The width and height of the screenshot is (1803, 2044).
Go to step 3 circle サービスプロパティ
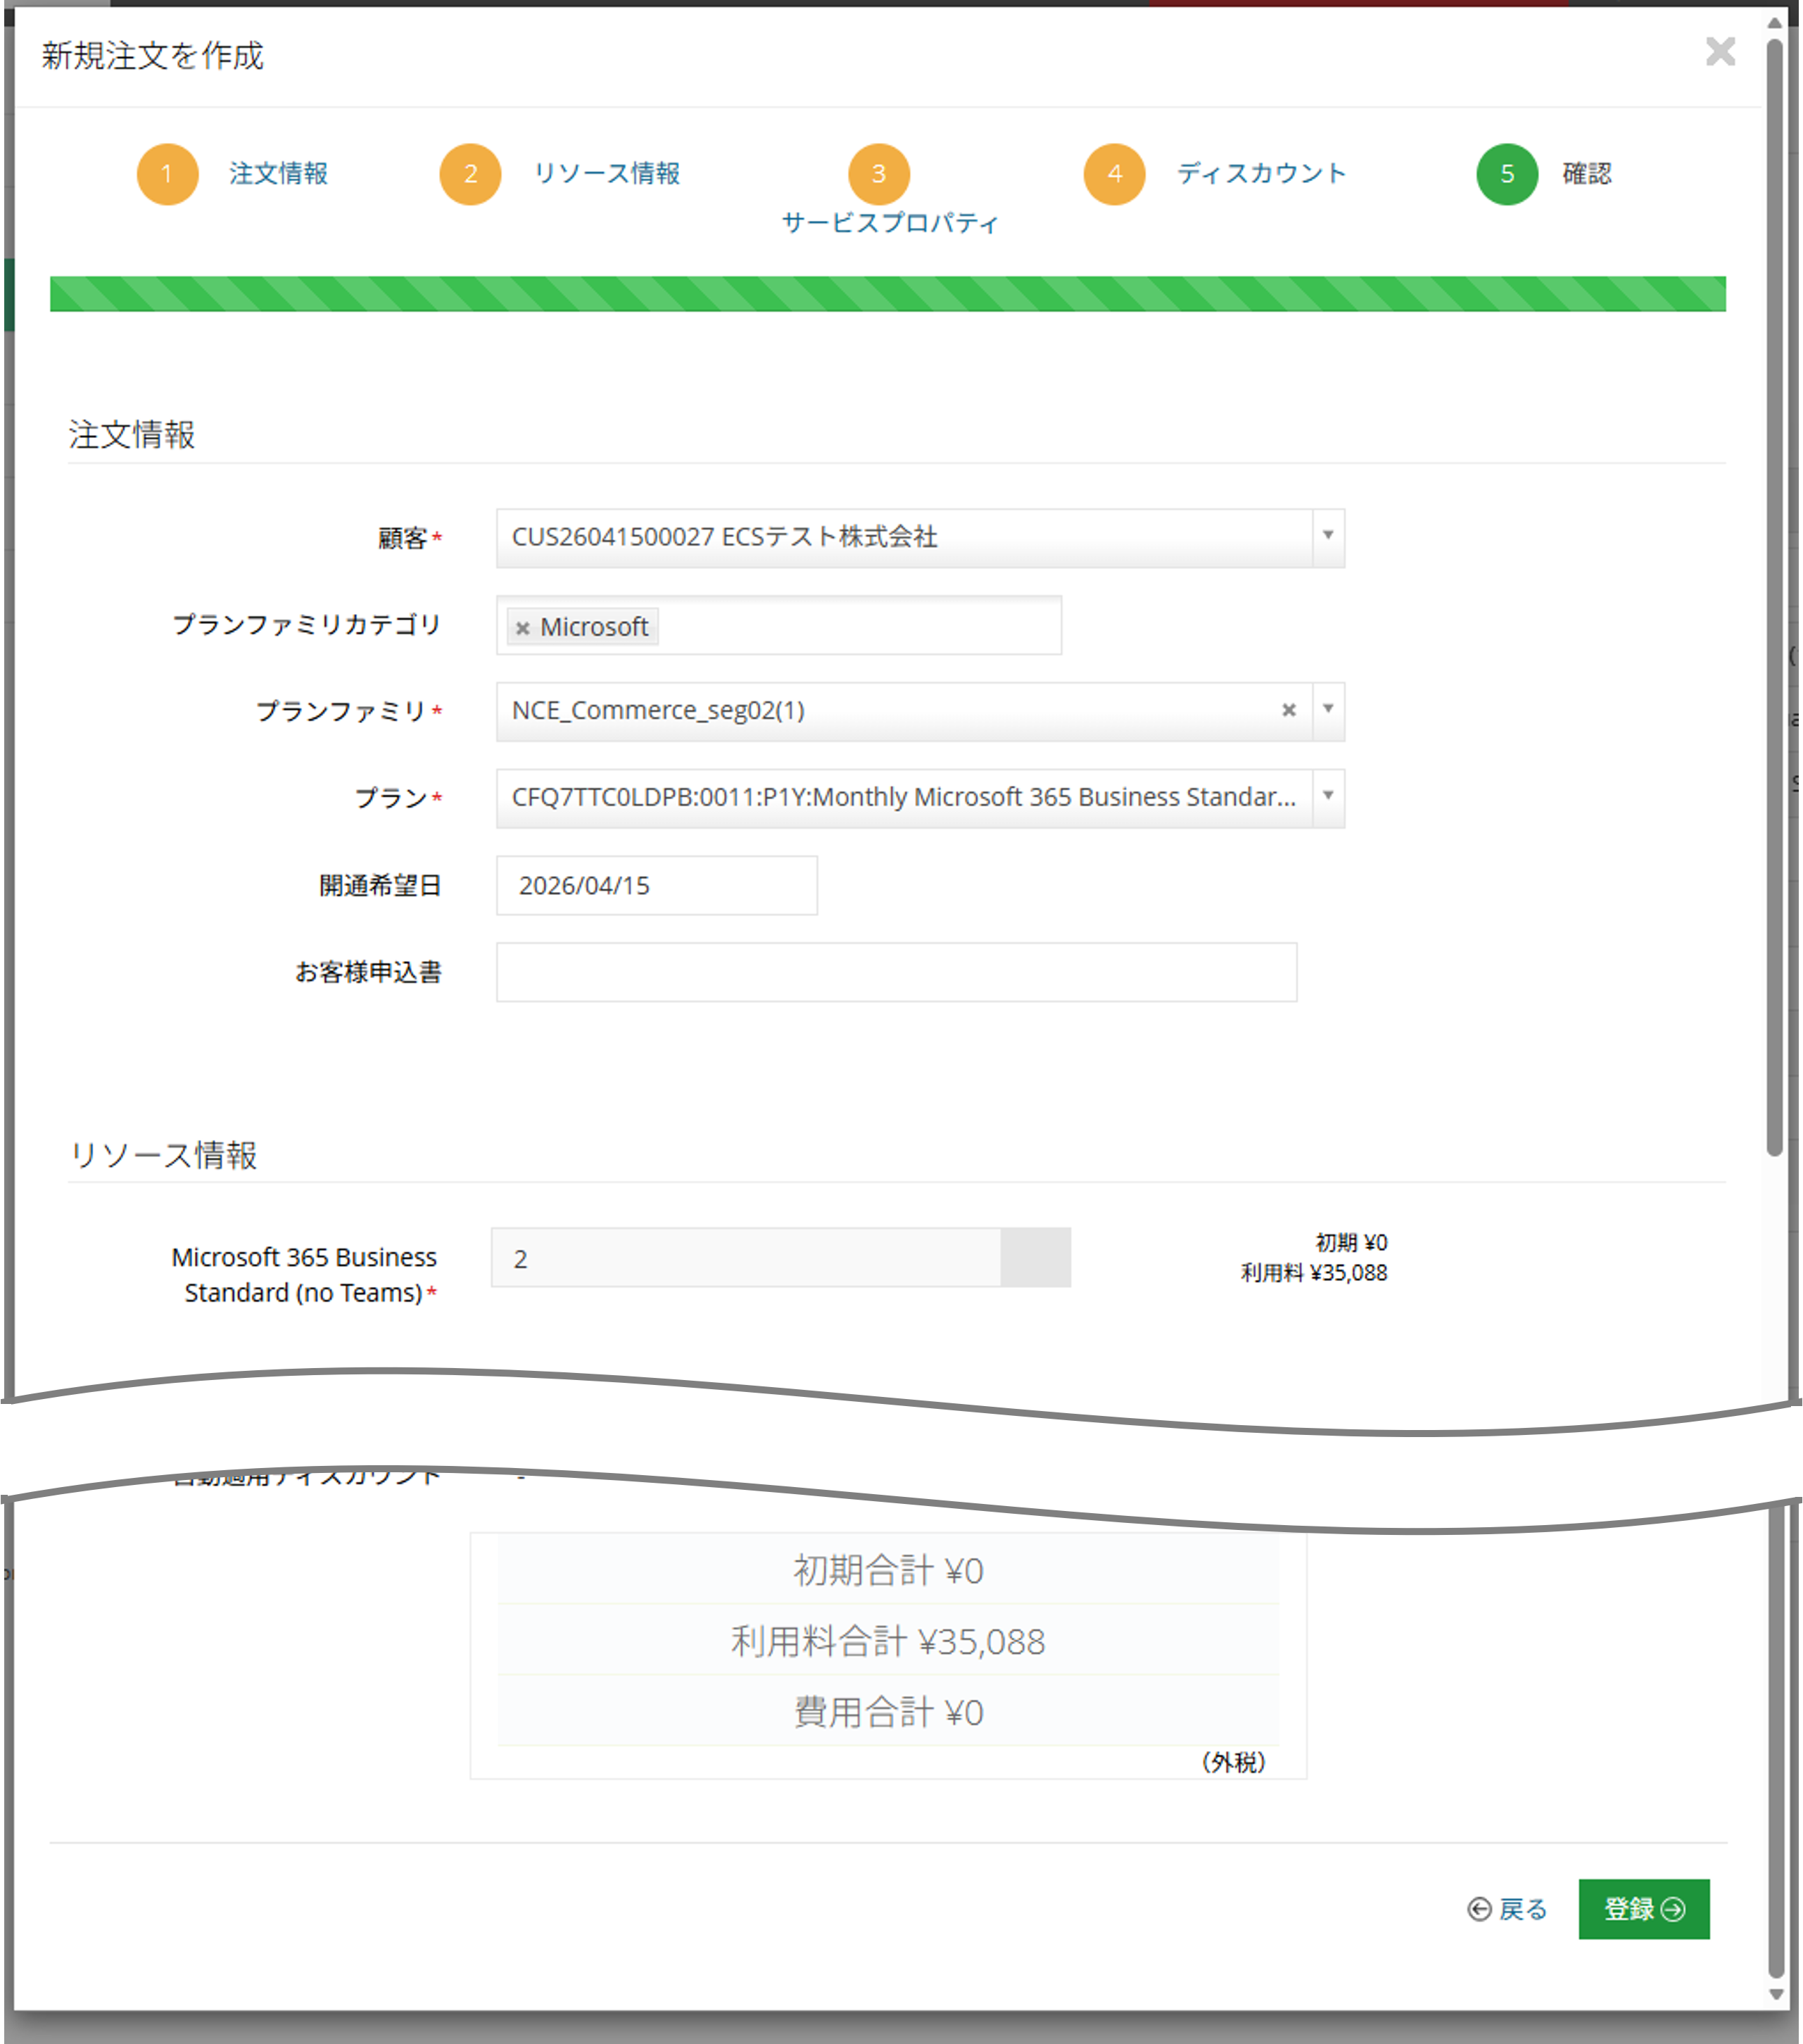(x=878, y=174)
